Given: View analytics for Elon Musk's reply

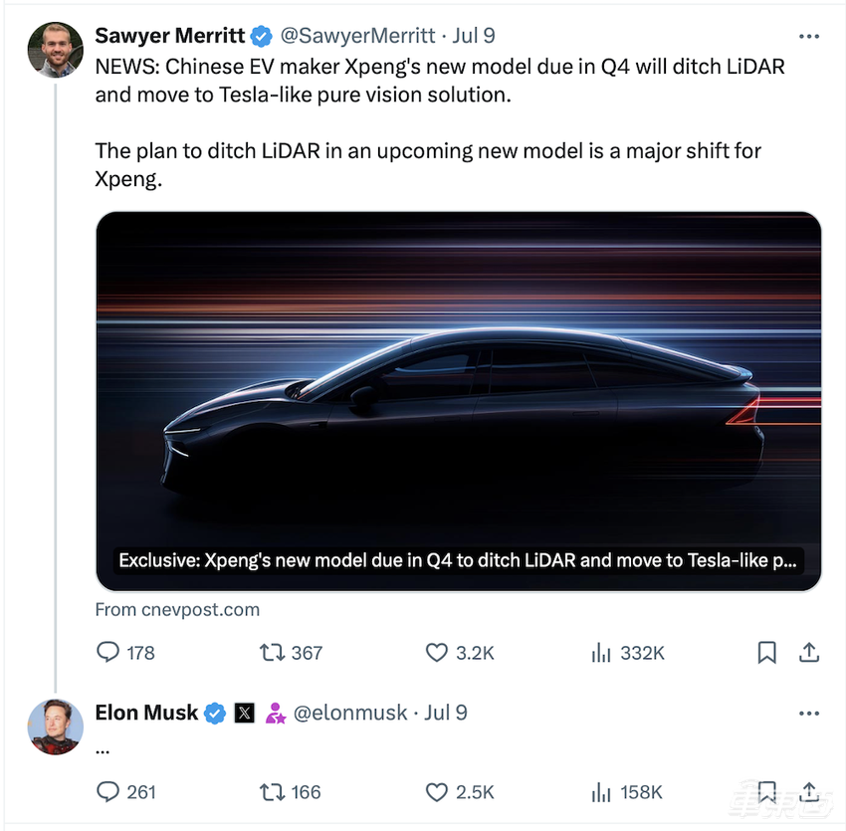Looking at the screenshot, I should point(601,792).
